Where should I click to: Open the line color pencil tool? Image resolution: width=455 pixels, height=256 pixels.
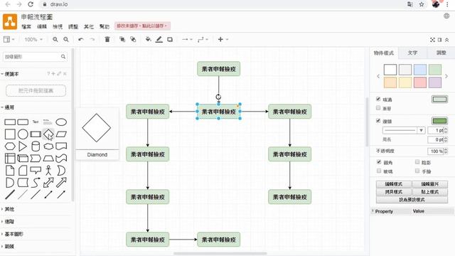click(x=159, y=40)
